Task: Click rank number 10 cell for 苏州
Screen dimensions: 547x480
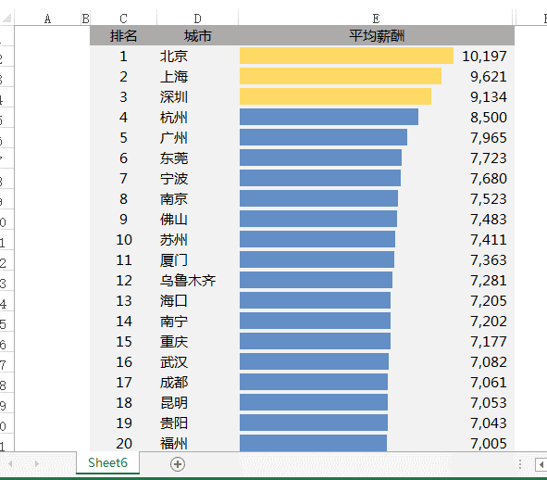Action: pyautogui.click(x=123, y=239)
